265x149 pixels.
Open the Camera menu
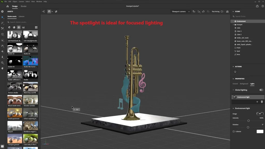(x=21, y=2)
